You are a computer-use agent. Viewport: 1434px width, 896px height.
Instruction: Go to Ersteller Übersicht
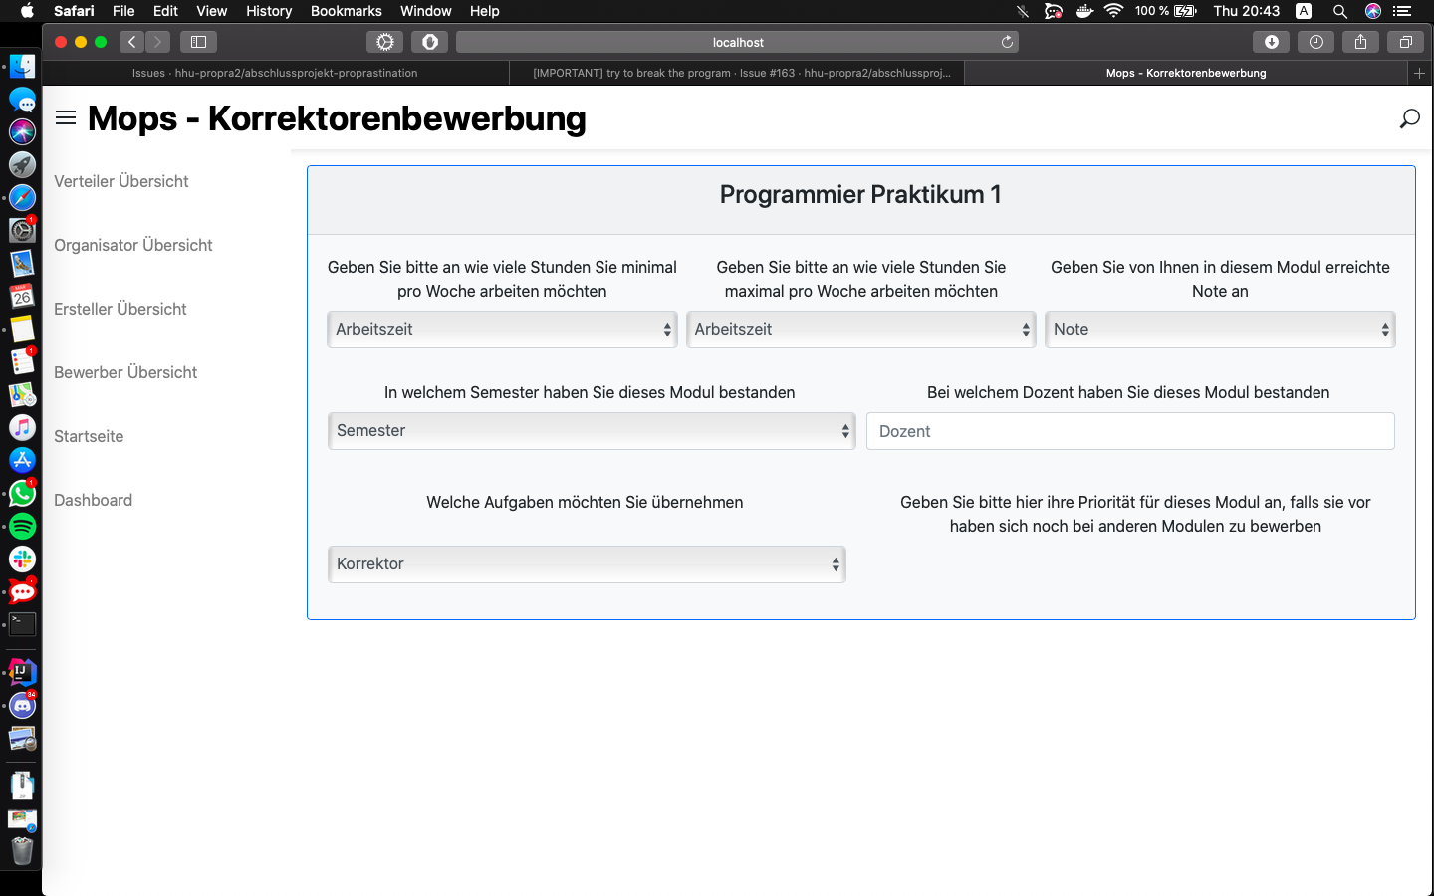coord(120,309)
